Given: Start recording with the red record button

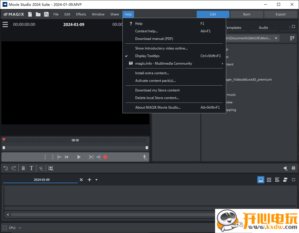Looking at the screenshot, I should (105, 157).
